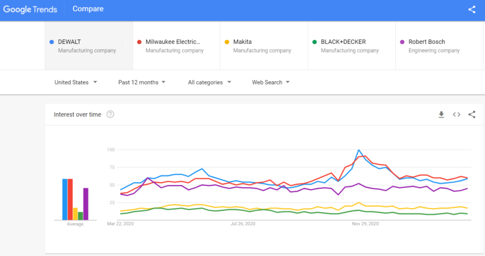Open the United States region dropdown
485x256 pixels.
(x=76, y=82)
